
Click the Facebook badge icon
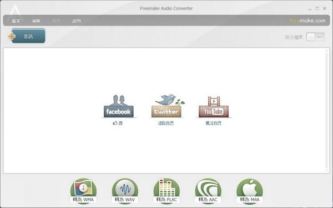(x=119, y=106)
